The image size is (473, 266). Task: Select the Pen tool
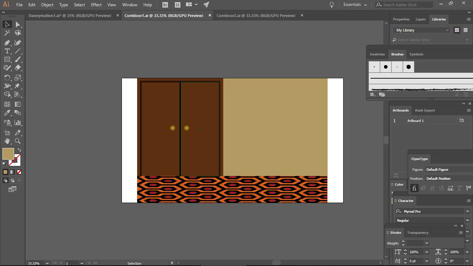[7, 43]
